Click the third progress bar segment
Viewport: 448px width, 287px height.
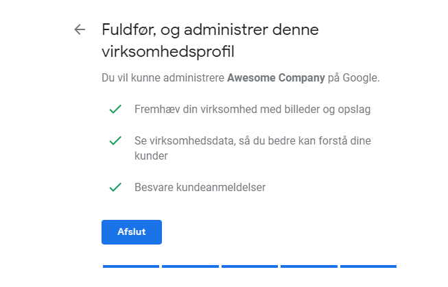[x=250, y=266]
